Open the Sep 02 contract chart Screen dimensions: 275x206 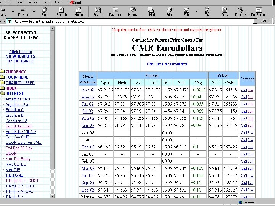click(88, 126)
